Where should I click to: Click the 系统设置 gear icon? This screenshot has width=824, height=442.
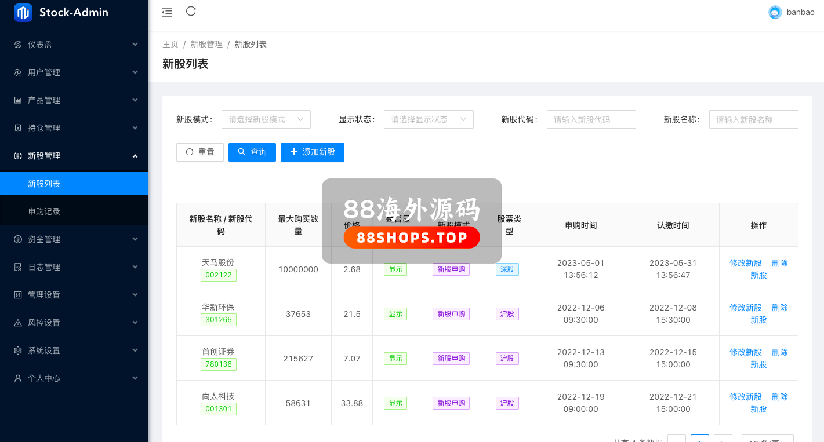(x=18, y=350)
